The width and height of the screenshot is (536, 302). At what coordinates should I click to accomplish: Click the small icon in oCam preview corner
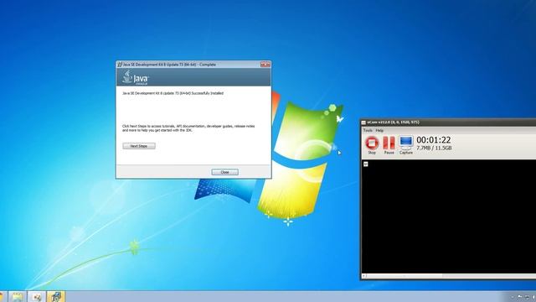coord(366,164)
